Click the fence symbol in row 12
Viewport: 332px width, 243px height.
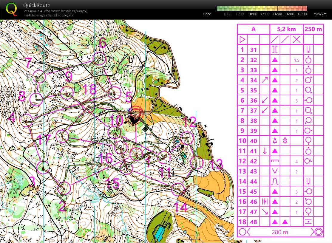click(275, 161)
